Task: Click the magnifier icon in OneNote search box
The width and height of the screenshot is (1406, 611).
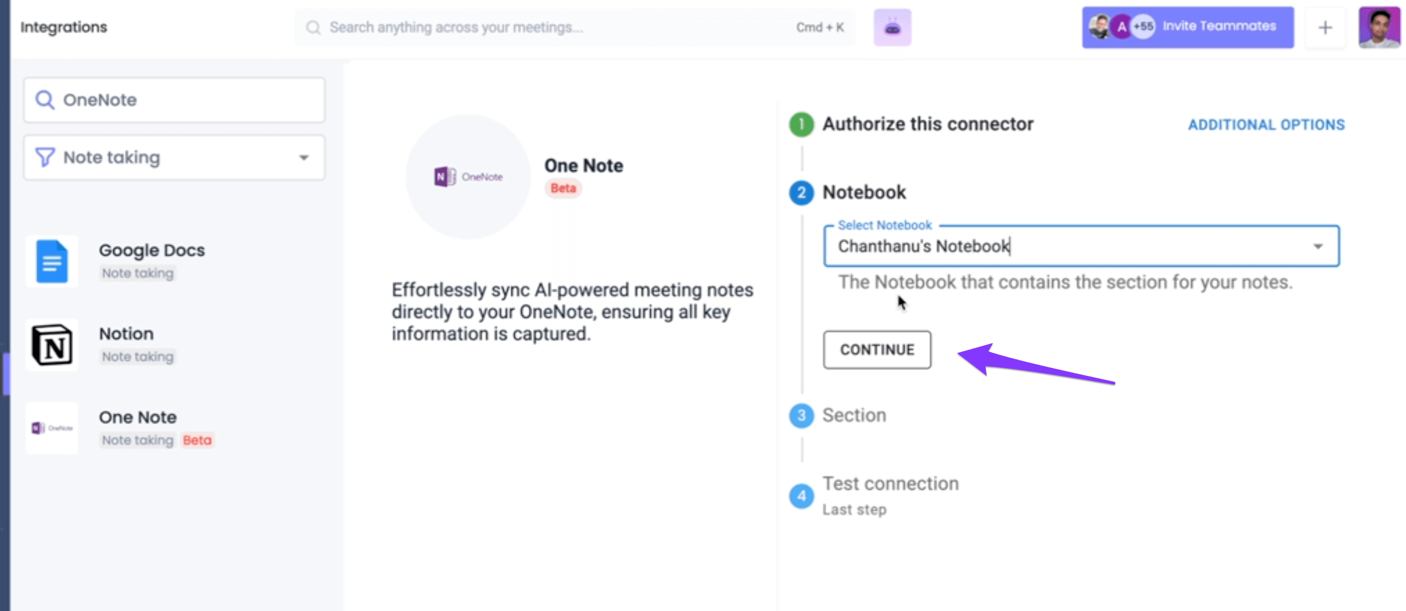Action: pos(44,100)
